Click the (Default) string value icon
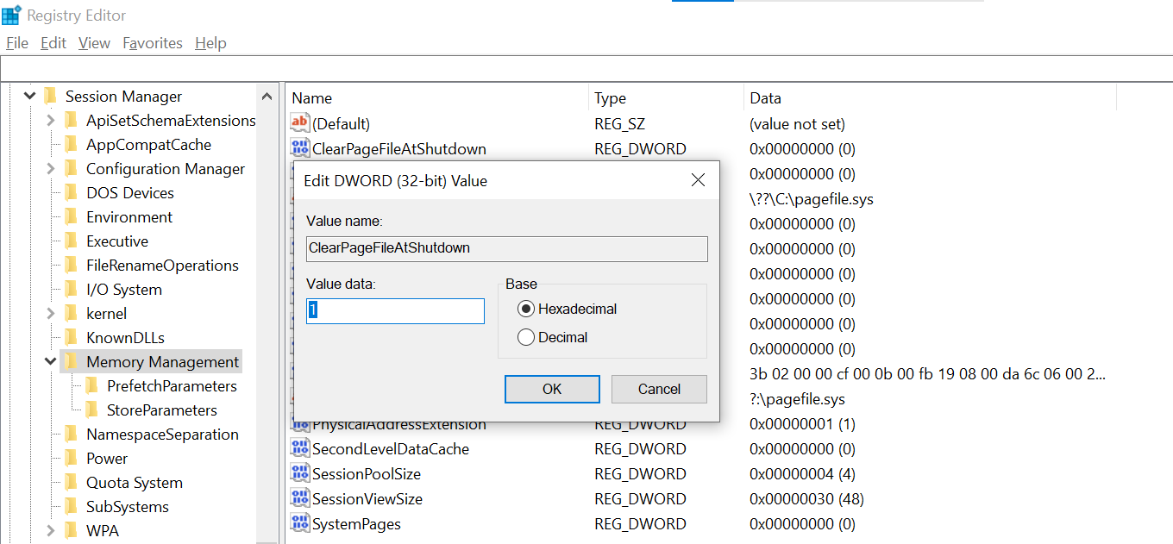 [299, 123]
